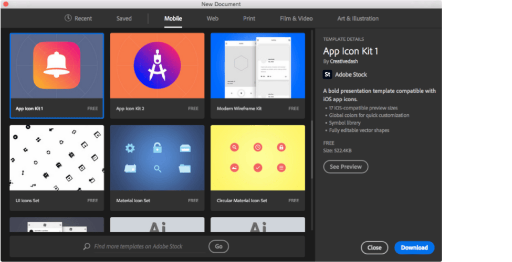Close the New Document dialog via Close button
The height and width of the screenshot is (262, 512).
tap(374, 247)
